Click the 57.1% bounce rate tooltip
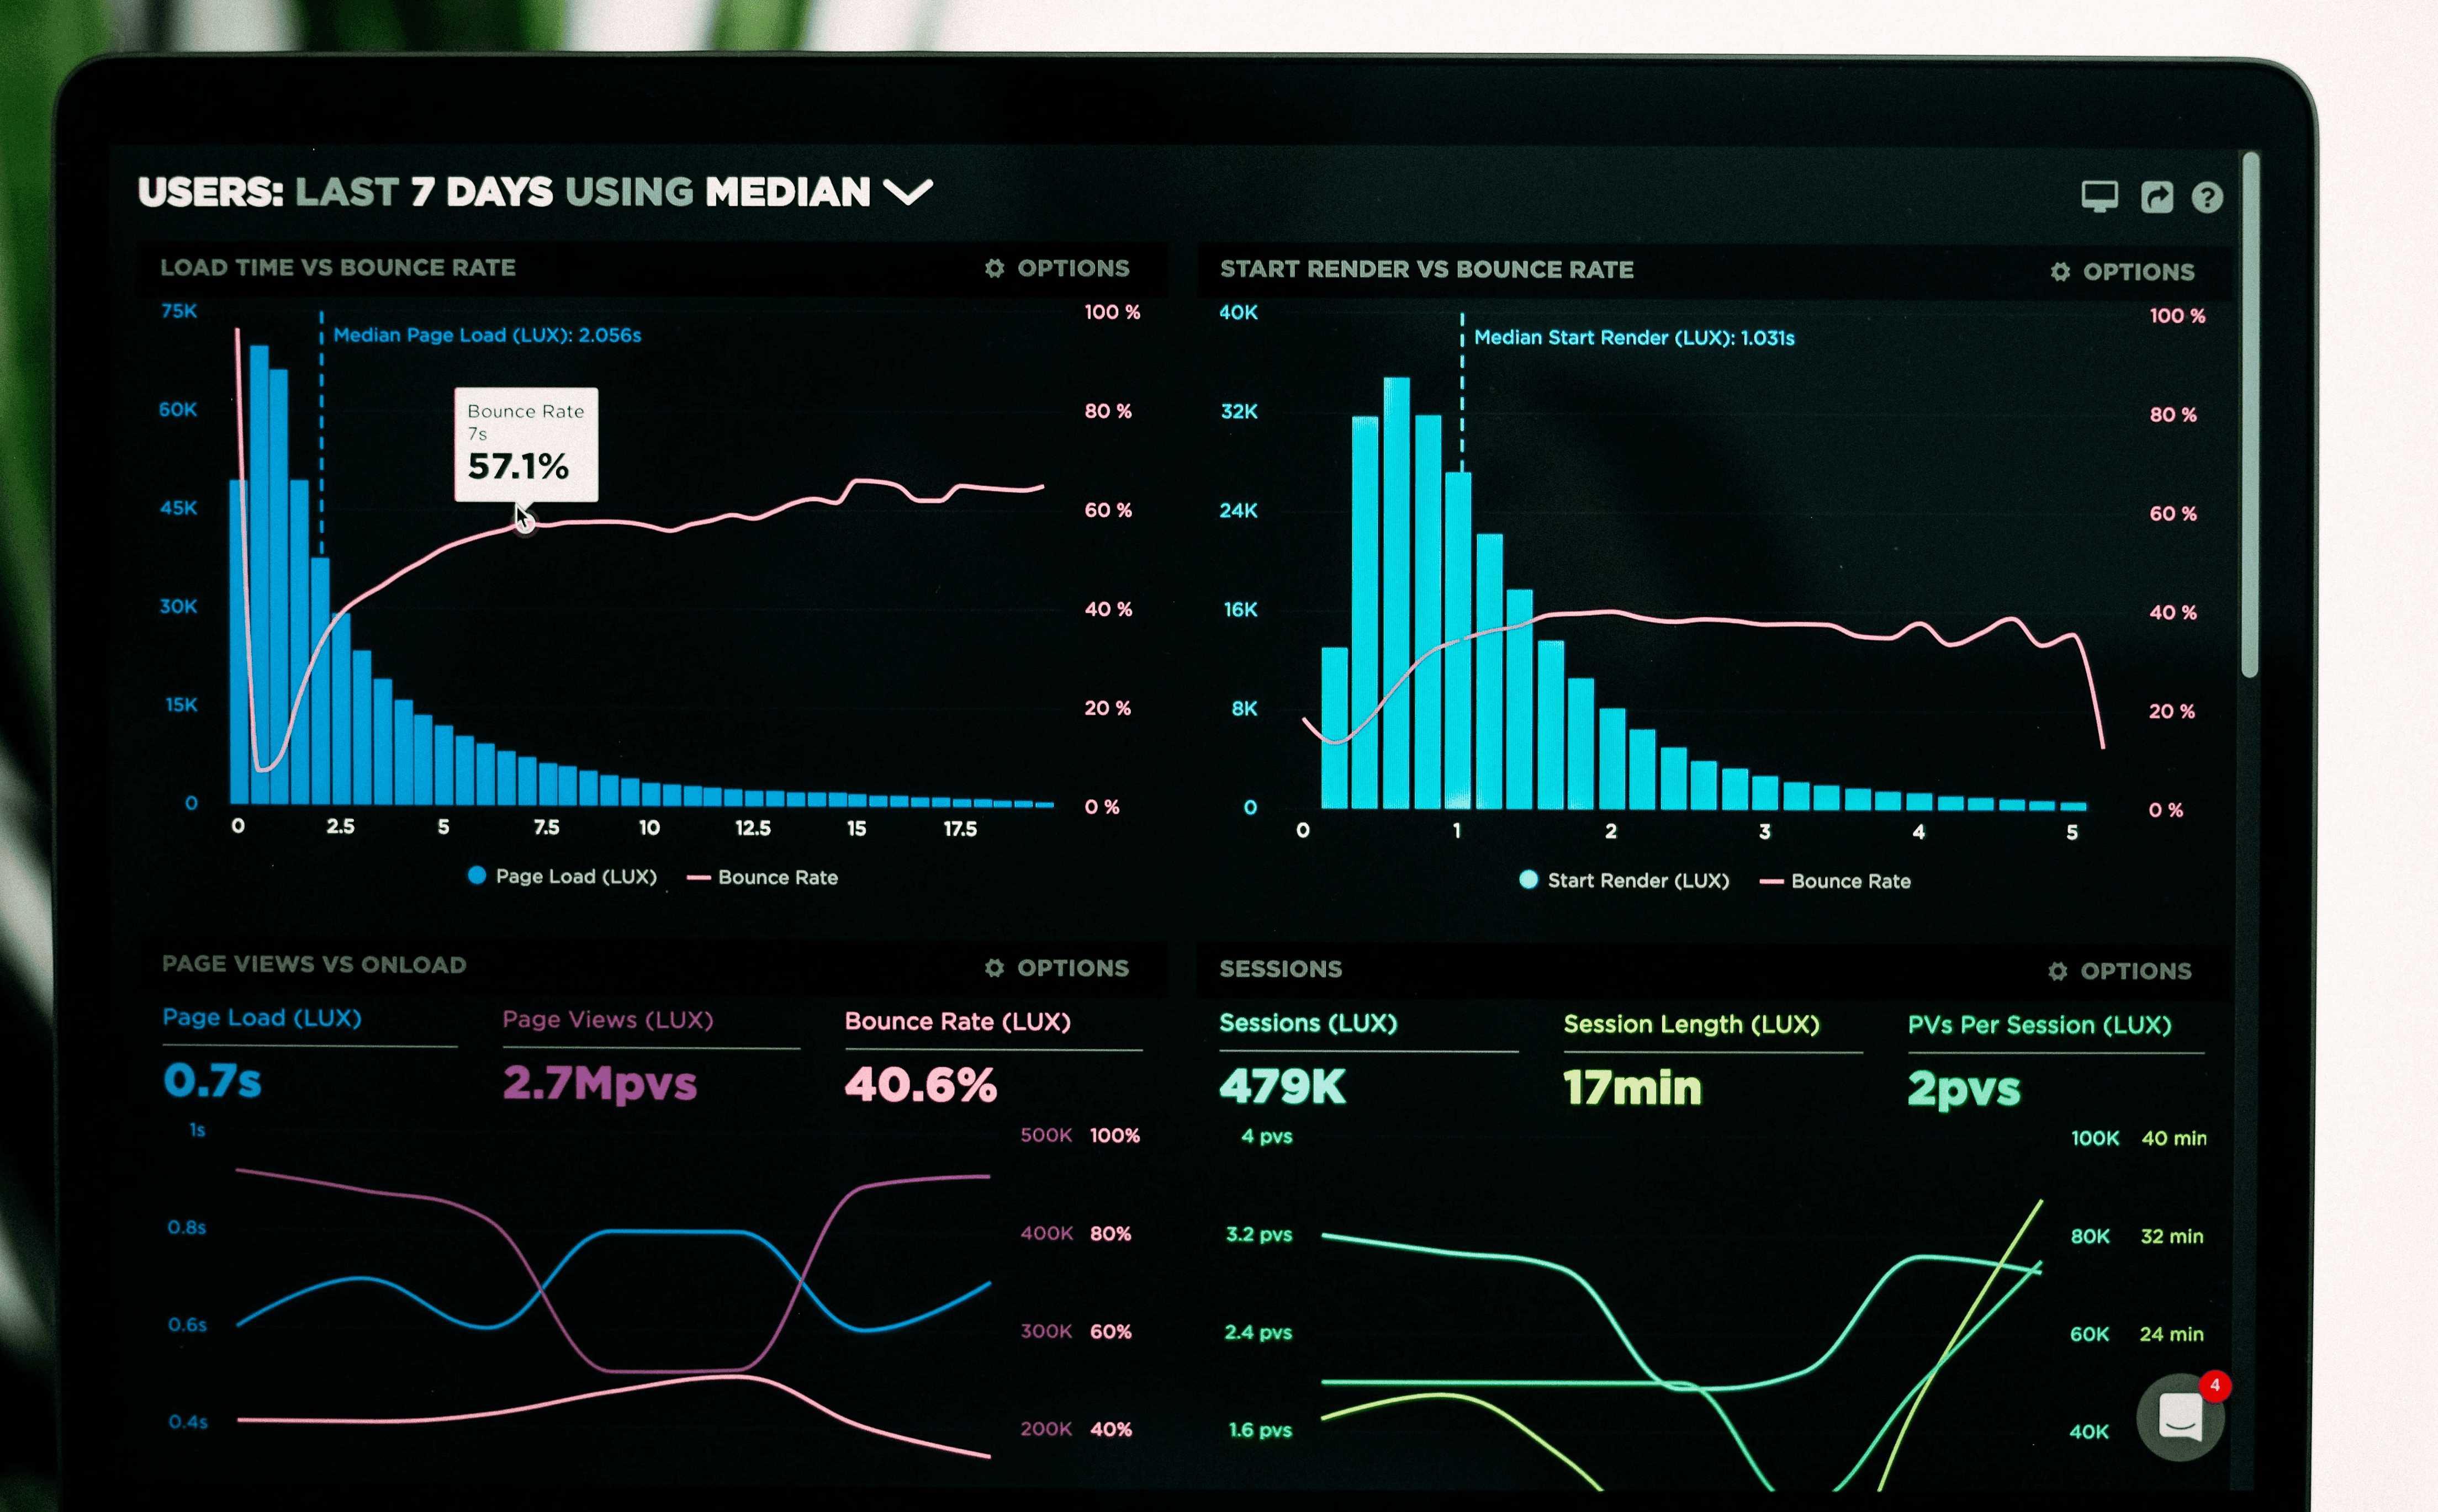 pos(526,444)
